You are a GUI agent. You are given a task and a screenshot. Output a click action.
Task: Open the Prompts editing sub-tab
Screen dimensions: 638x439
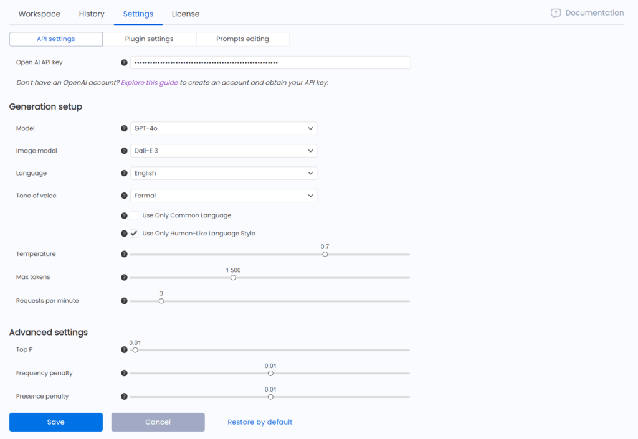click(x=242, y=39)
